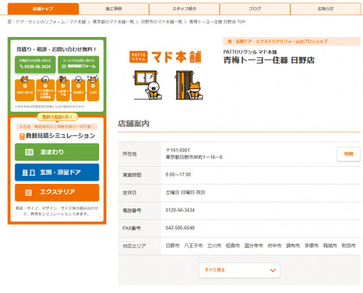
Task: Expand the すべて見る dropdown
Action: [240, 271]
